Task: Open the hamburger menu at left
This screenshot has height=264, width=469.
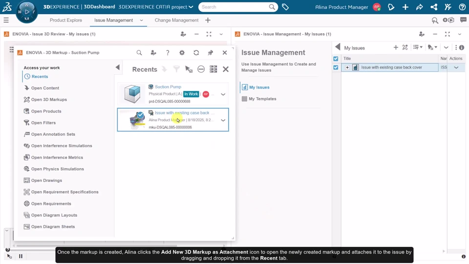Action: pyautogui.click(x=6, y=20)
